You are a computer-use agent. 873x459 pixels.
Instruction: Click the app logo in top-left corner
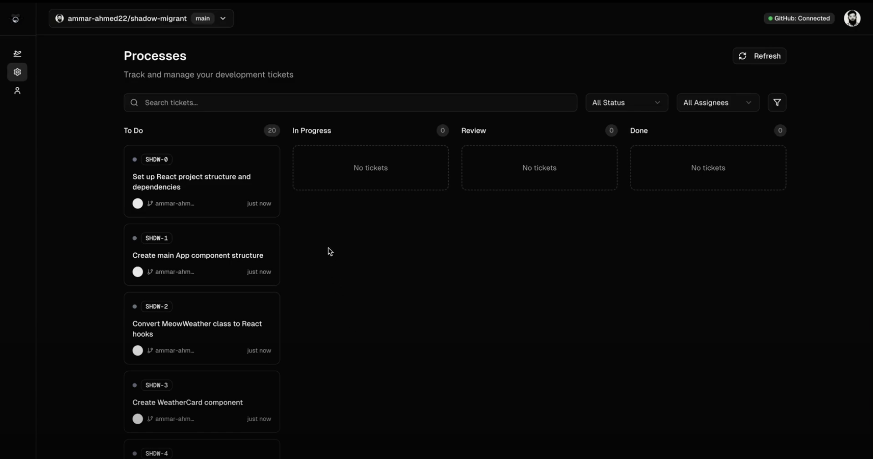coord(16,19)
